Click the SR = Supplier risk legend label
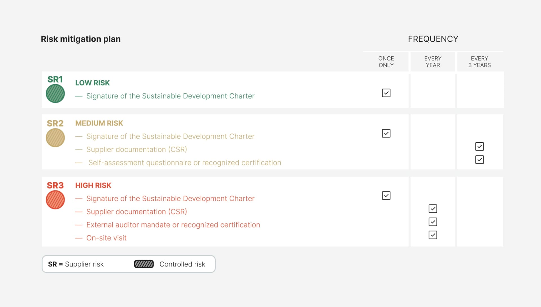 tap(76, 264)
